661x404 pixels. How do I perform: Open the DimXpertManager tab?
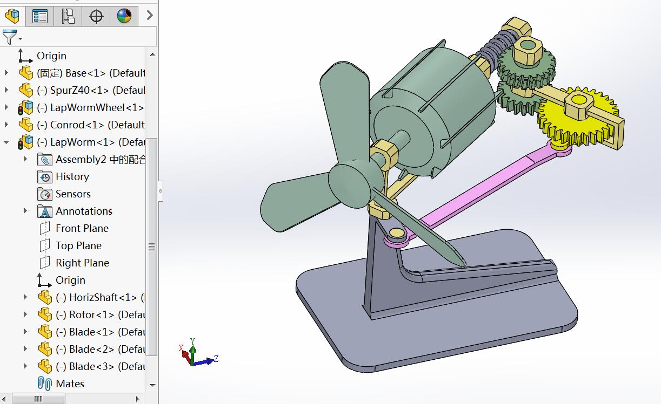click(96, 16)
